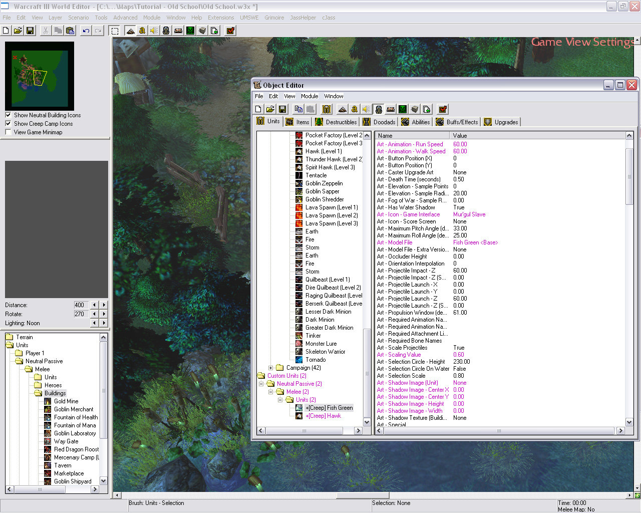The height and width of the screenshot is (513, 641).
Task: Disable Show Creep Camp Icons checkbox
Action: (8, 123)
